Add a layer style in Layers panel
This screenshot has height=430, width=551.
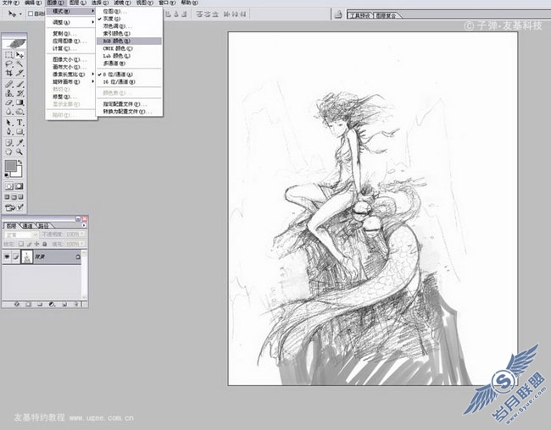pos(16,305)
